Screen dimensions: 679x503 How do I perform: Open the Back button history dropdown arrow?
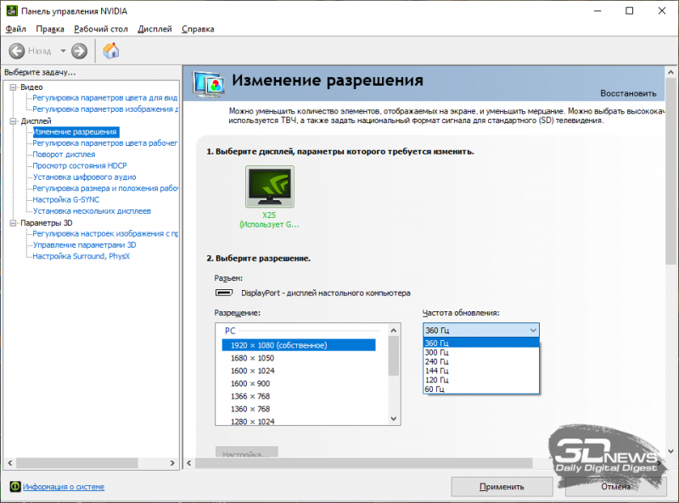pyautogui.click(x=63, y=51)
